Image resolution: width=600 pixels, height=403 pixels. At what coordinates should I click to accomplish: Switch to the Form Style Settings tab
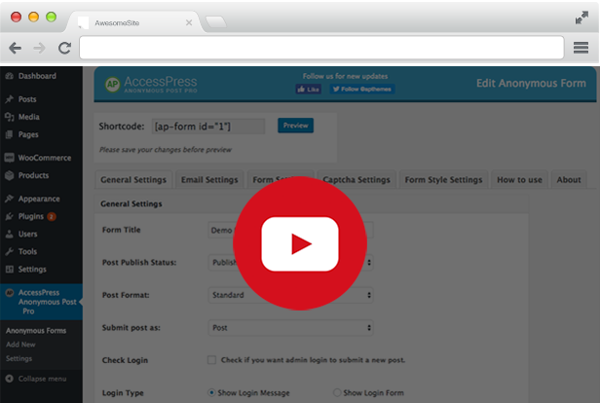[443, 180]
